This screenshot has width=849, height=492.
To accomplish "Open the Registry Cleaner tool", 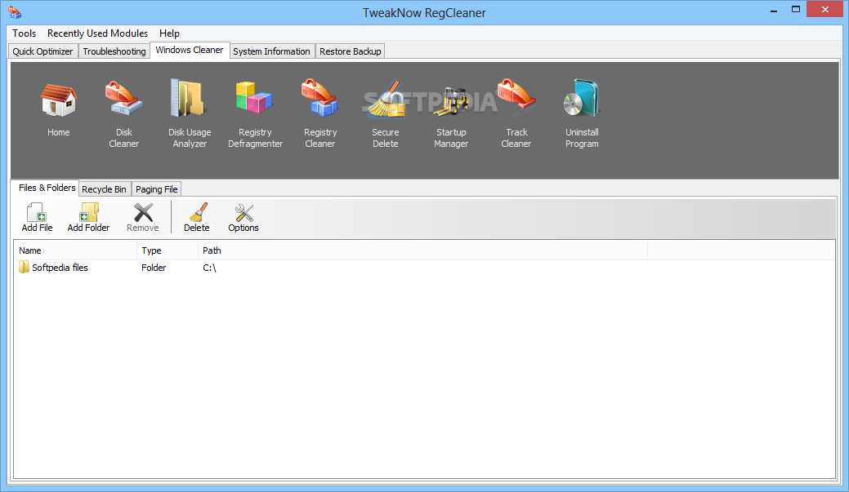I will coord(320,99).
